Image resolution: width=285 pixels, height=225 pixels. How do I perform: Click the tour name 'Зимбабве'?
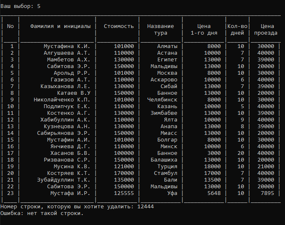point(164,113)
